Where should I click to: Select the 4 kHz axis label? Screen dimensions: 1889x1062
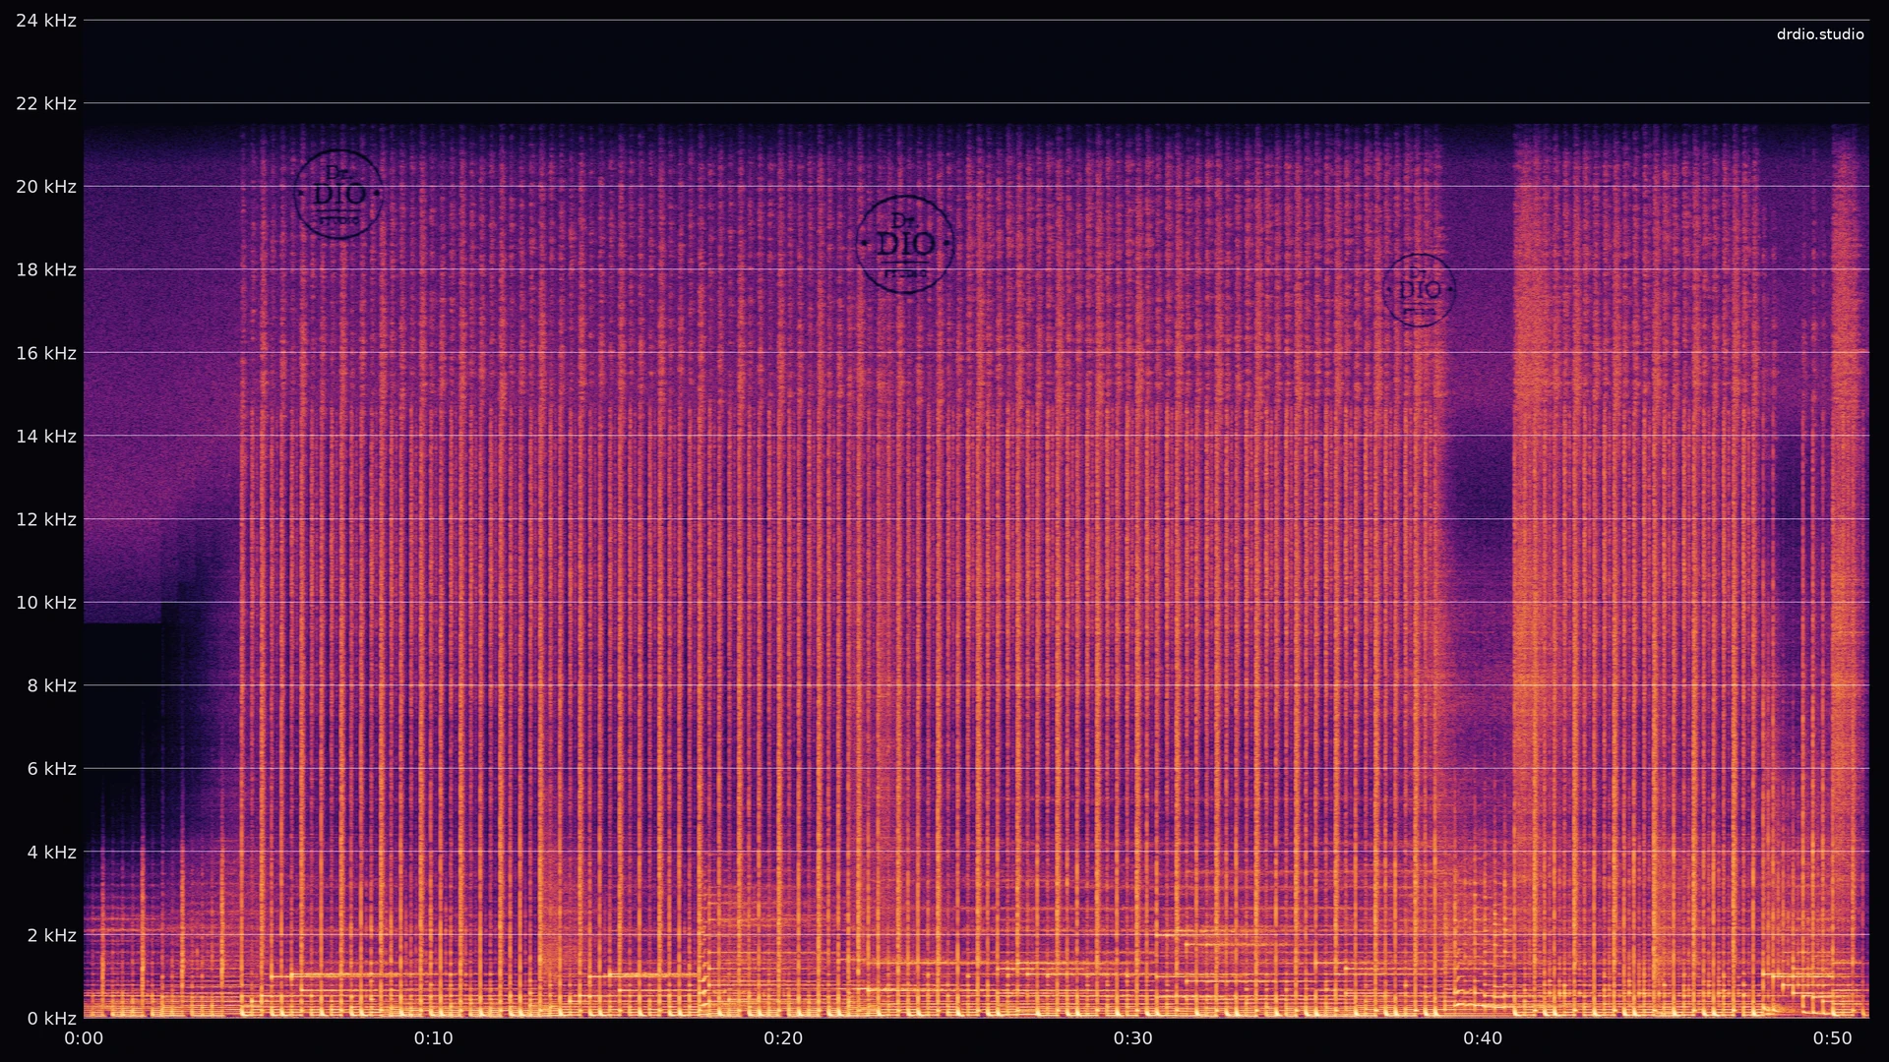51,853
